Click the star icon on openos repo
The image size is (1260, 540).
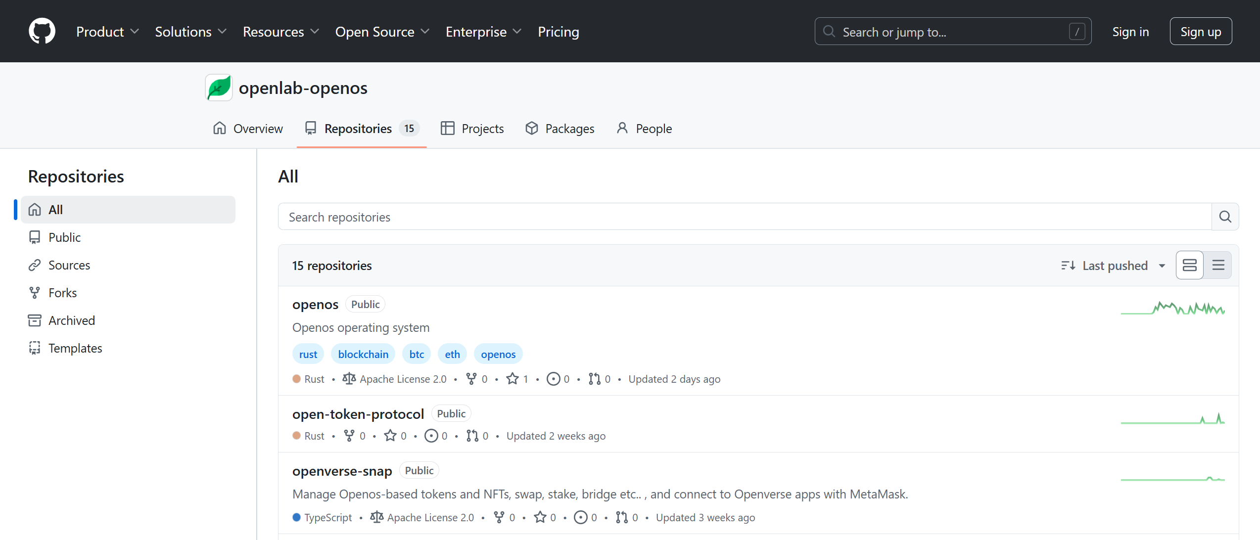[x=513, y=379]
